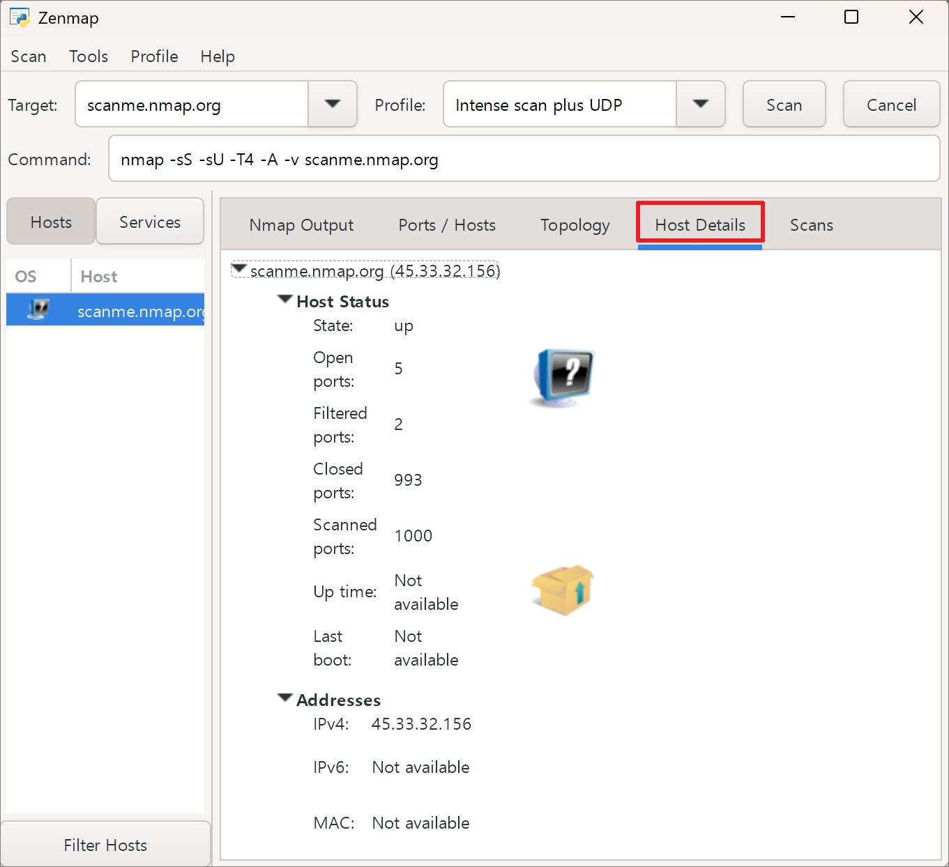The height and width of the screenshot is (867, 949).
Task: Click the OS icon beside scanme.nmap.org host row
Action: [38, 309]
